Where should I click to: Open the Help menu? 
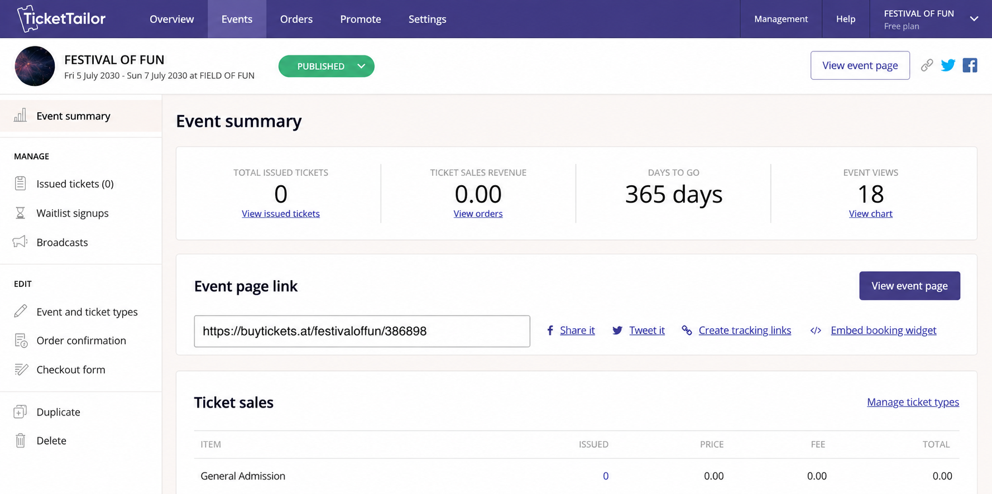click(x=846, y=19)
